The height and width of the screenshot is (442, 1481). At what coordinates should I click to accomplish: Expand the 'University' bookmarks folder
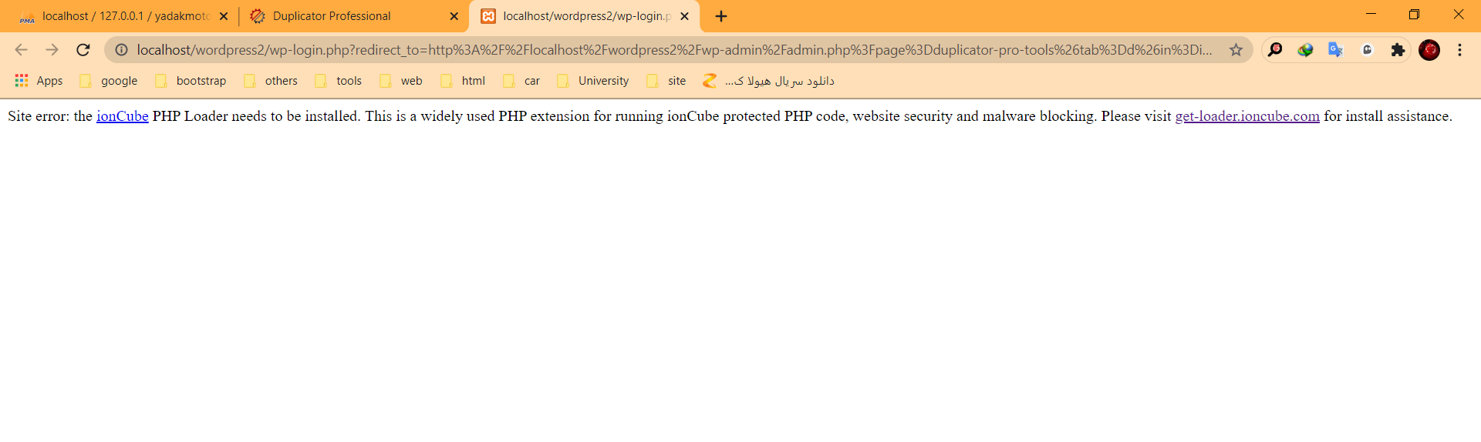click(x=593, y=81)
